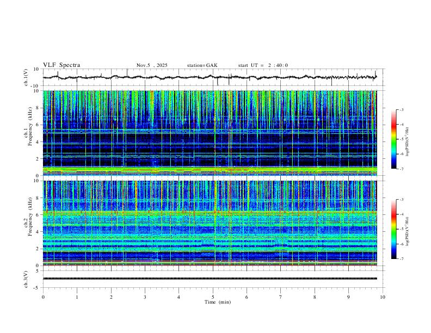Click the "-5" tick on ch.3(V) axis
Image resolution: width=431 pixels, height=333 pixels.
point(37,288)
